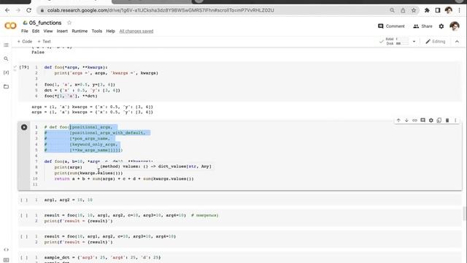
Task: Add a new Code cell
Action: [25, 42]
